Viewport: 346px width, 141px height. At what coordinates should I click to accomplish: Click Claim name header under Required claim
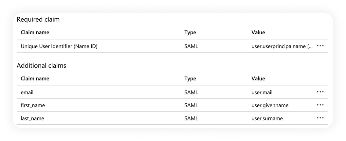tap(35, 32)
